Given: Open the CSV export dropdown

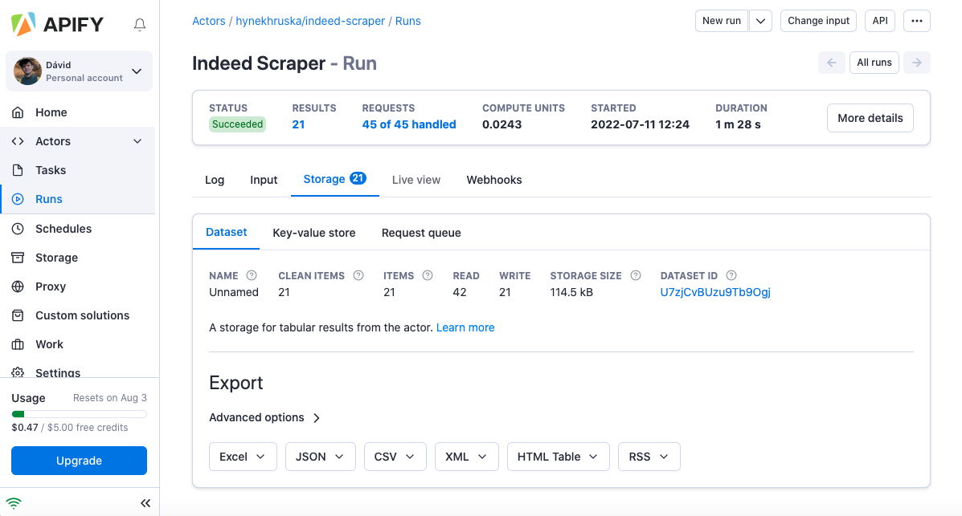Looking at the screenshot, I should pyautogui.click(x=395, y=457).
